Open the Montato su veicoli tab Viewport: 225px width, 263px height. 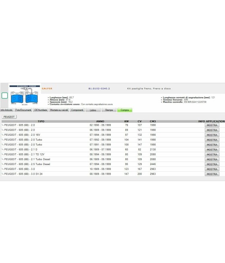point(59,110)
